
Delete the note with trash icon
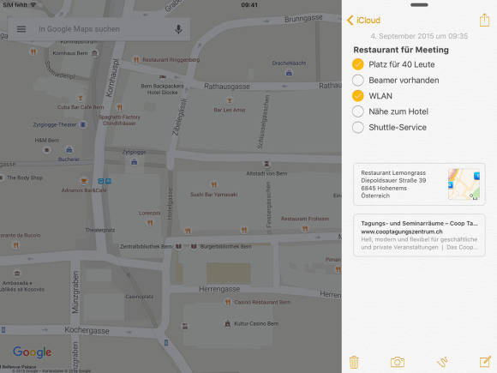[x=354, y=362]
